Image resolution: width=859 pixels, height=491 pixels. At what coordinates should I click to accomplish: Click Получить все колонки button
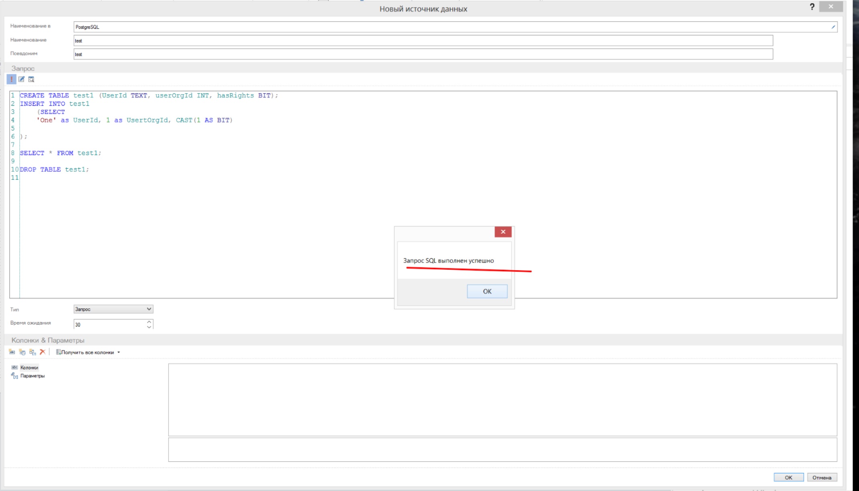pyautogui.click(x=85, y=352)
